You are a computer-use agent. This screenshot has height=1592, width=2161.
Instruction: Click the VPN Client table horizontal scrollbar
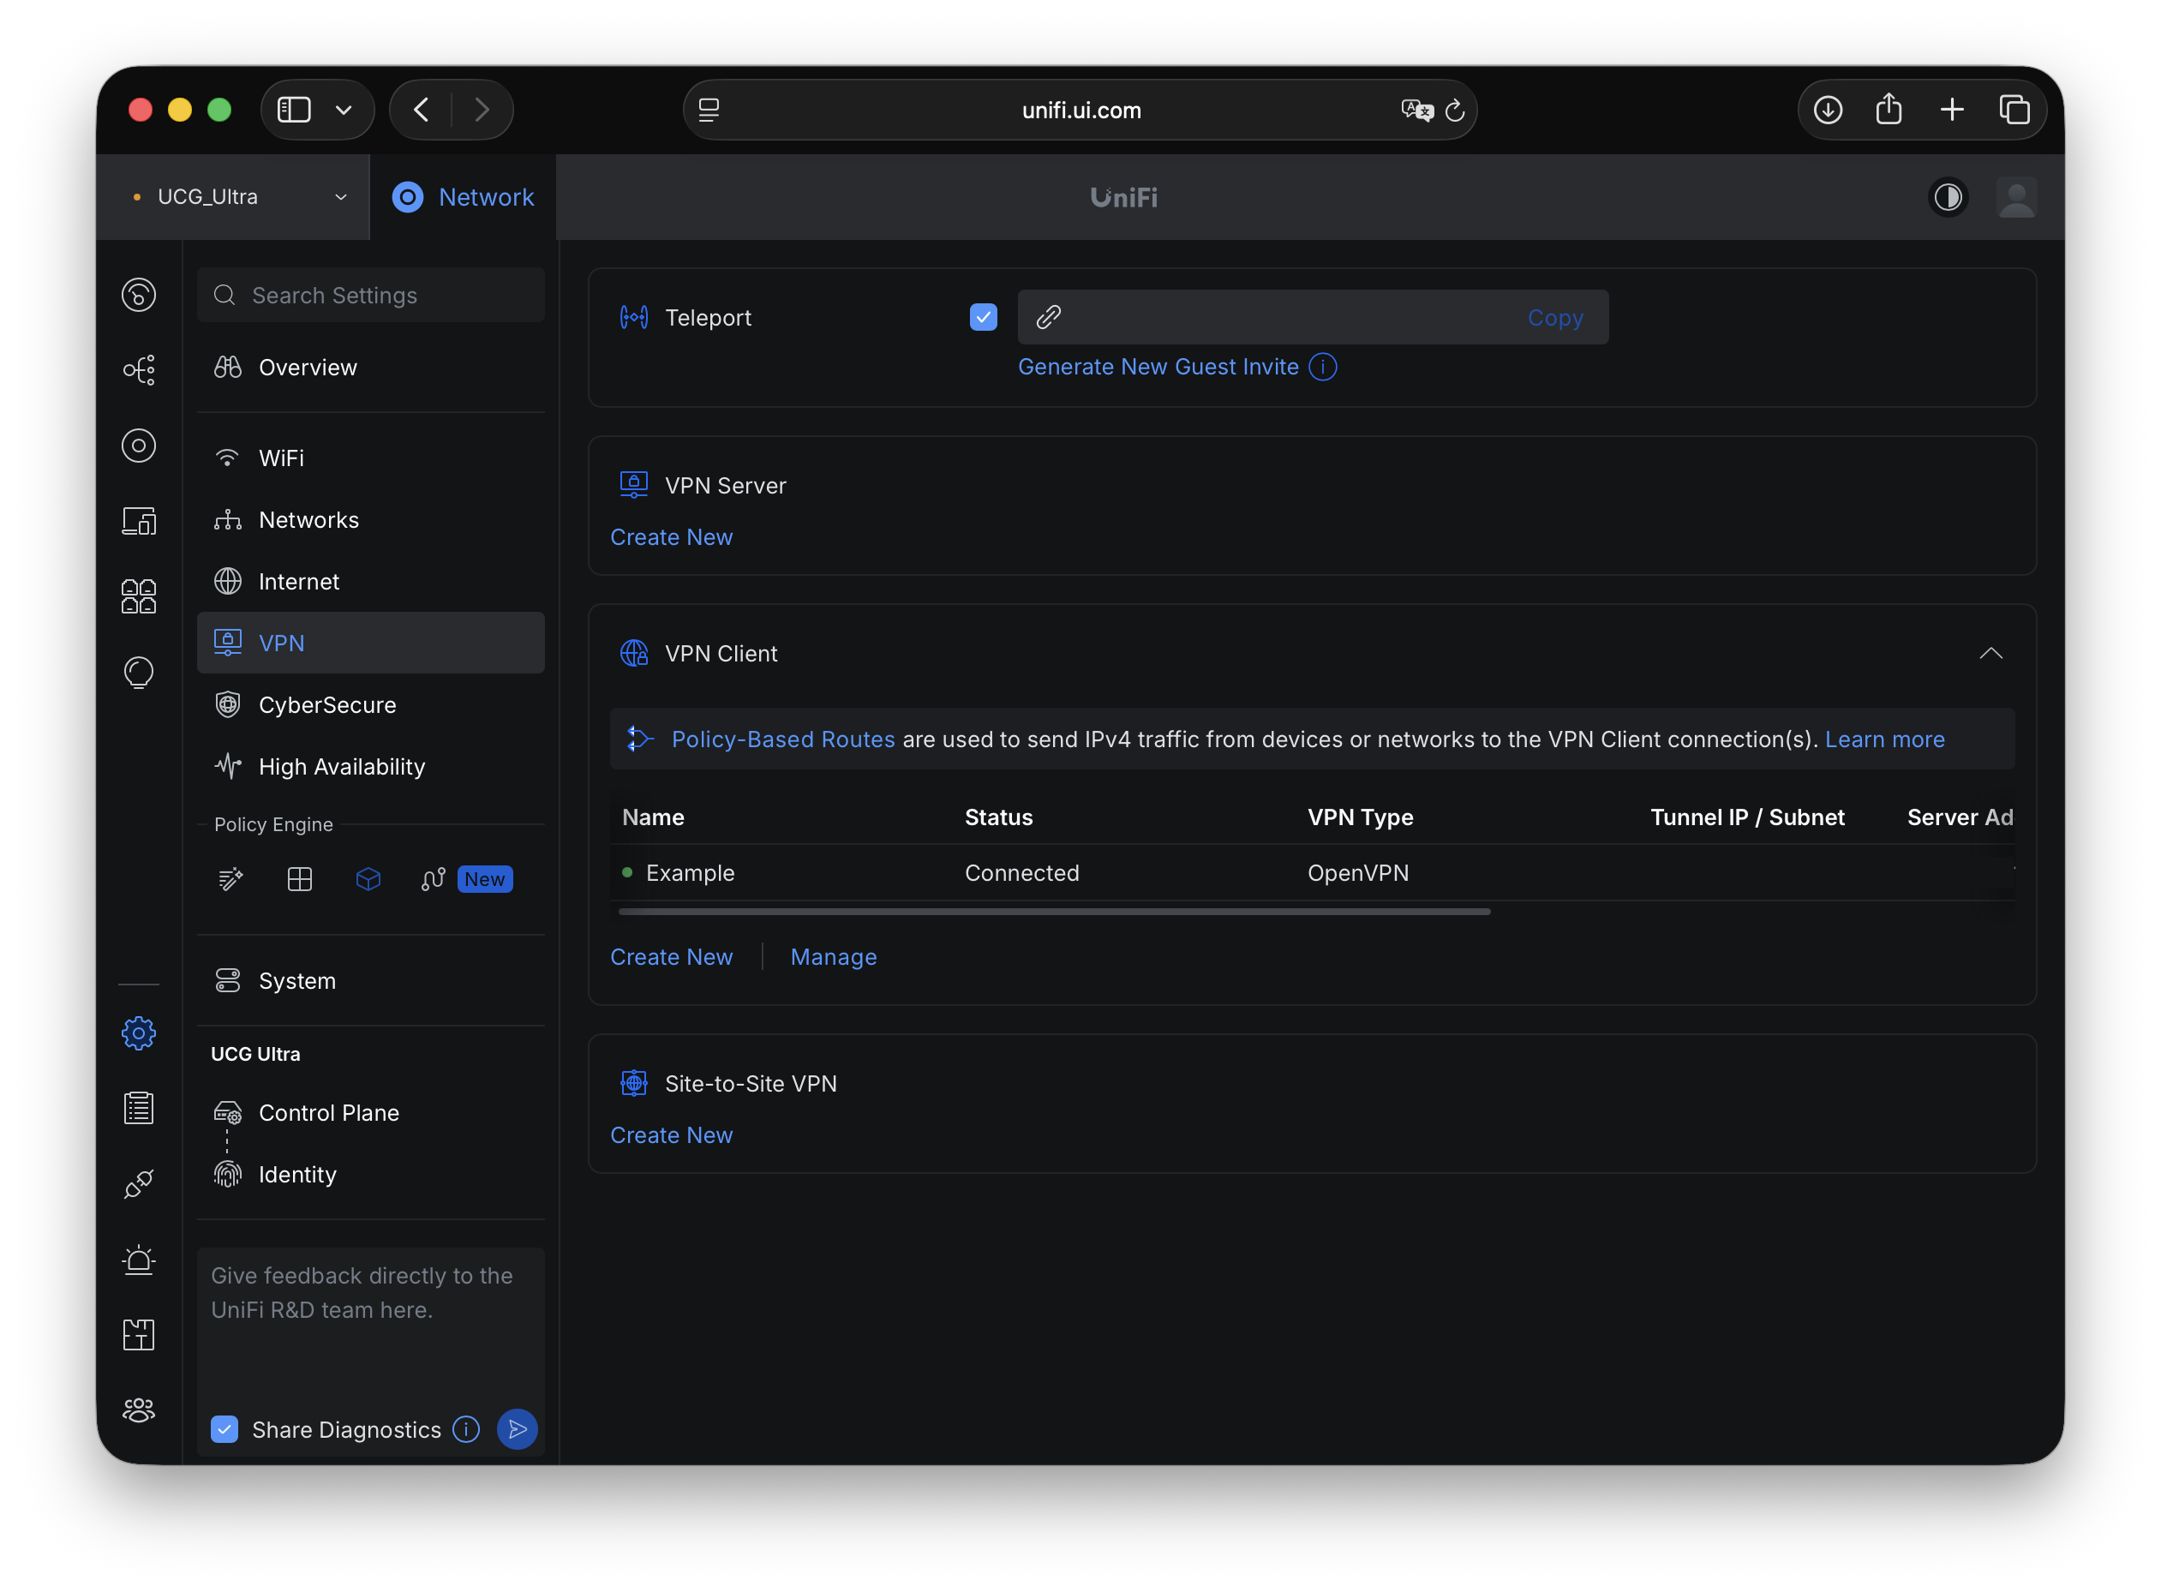coord(1054,911)
